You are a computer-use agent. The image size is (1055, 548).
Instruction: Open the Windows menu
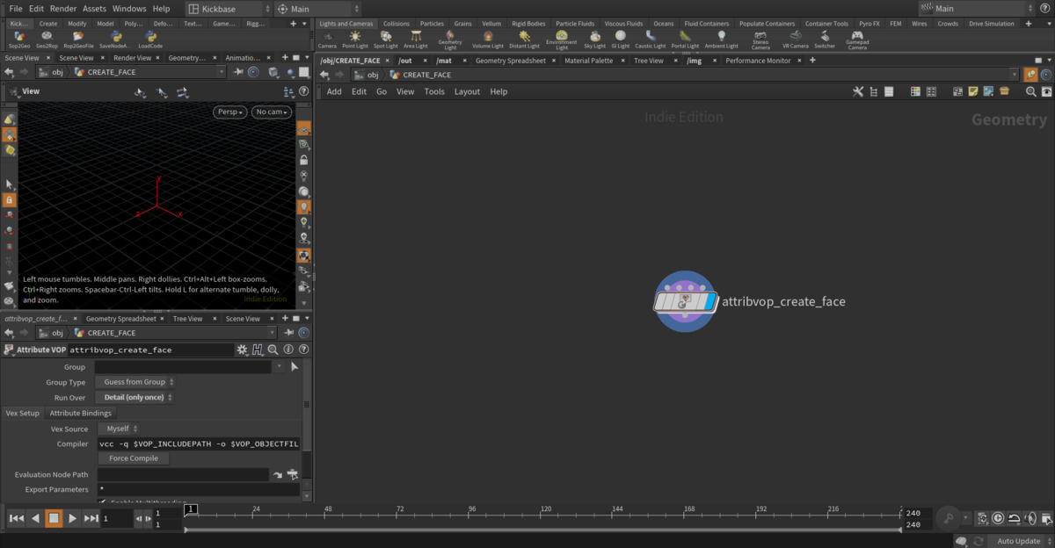point(129,9)
